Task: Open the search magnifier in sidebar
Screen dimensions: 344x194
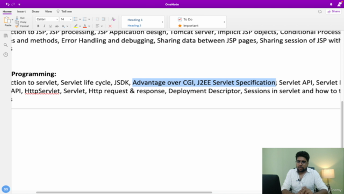Action: pyautogui.click(x=6, y=45)
